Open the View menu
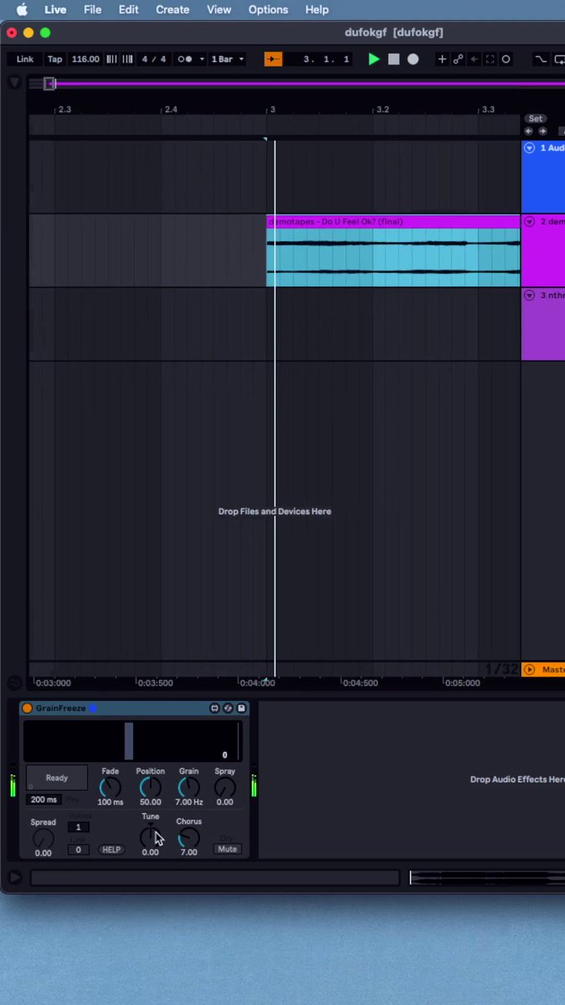Image resolution: width=565 pixels, height=1005 pixels. 218,9
